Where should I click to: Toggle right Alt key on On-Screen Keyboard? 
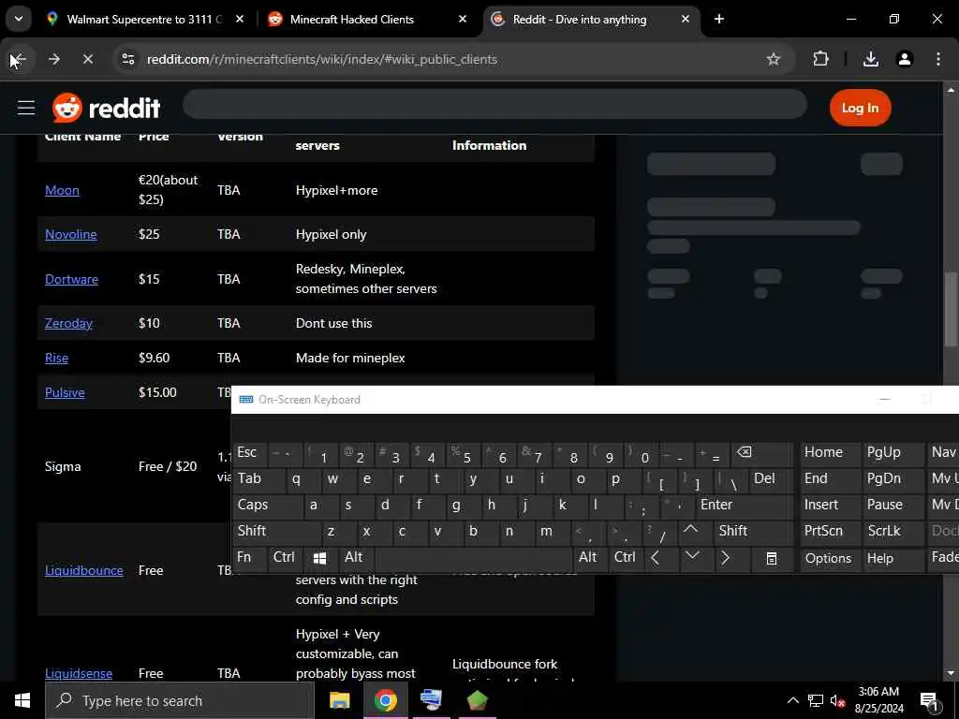590,558
